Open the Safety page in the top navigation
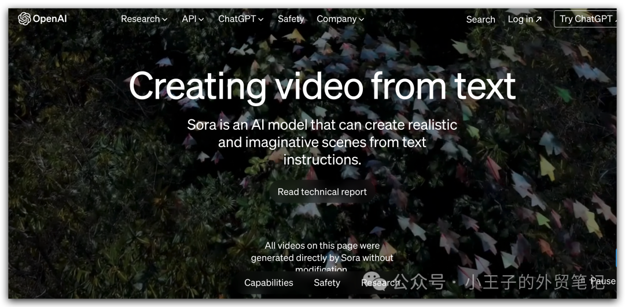This screenshot has width=625, height=307. point(291,19)
